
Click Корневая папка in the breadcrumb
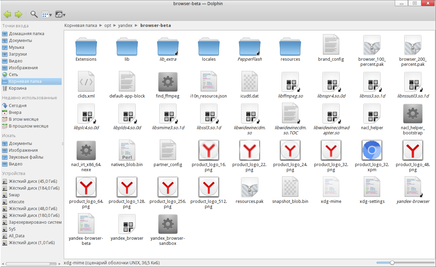(x=80, y=25)
